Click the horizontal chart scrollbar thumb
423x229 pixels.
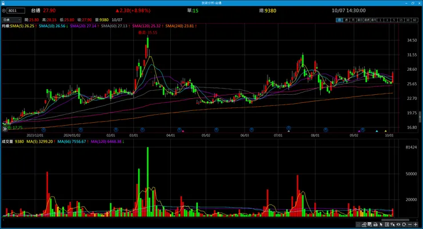395,220
